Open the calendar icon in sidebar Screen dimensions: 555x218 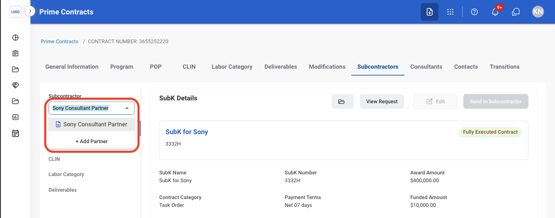tap(16, 133)
